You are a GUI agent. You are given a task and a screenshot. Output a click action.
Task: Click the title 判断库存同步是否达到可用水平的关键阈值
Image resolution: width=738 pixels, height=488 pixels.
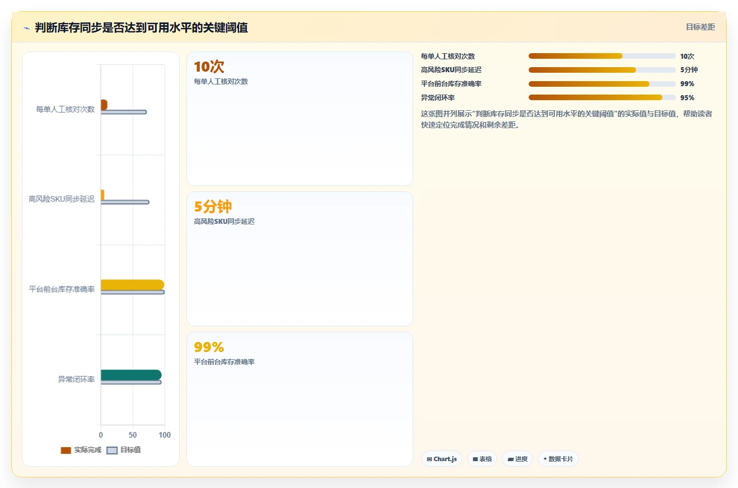pos(141,27)
